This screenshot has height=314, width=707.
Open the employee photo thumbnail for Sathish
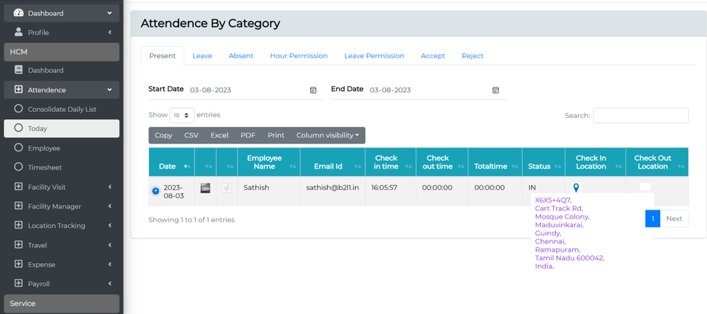tap(205, 188)
